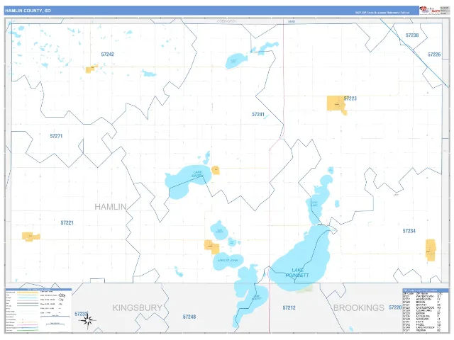Screen dimensions: 454x340
Task: Select the 57248 ZIP code label
Action: click(x=189, y=317)
